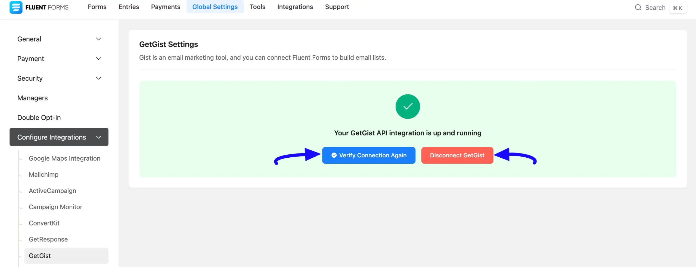Click the Gist email marketing description text

tap(262, 58)
